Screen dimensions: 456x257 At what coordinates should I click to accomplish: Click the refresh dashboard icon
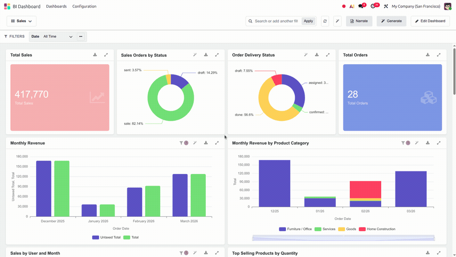tap(325, 21)
